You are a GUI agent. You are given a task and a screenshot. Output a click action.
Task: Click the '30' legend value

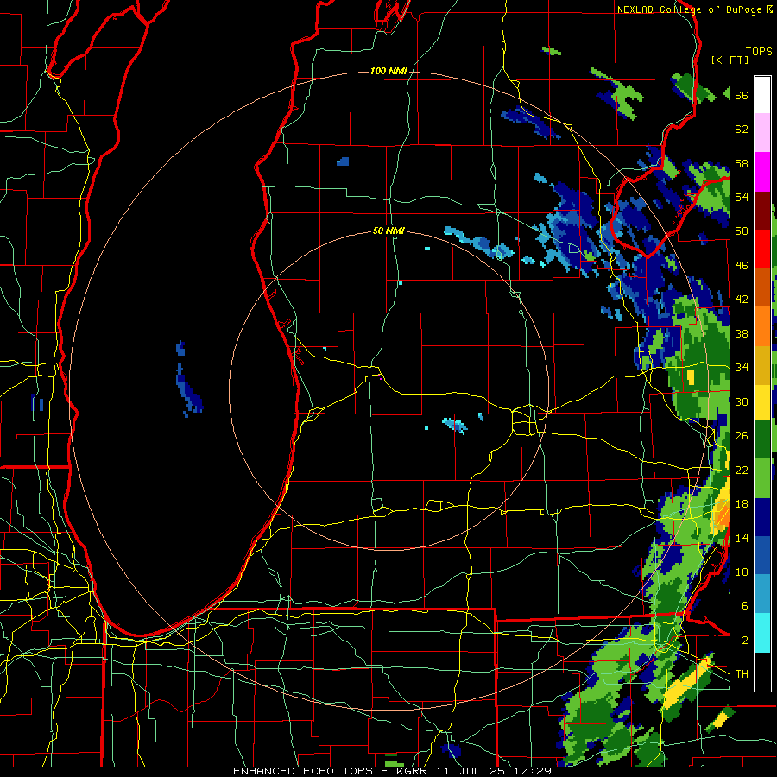tap(742, 401)
